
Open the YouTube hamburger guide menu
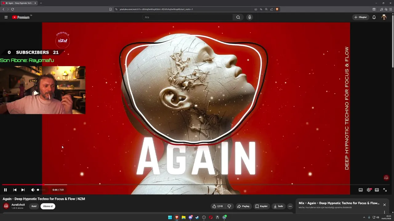(x=6, y=17)
